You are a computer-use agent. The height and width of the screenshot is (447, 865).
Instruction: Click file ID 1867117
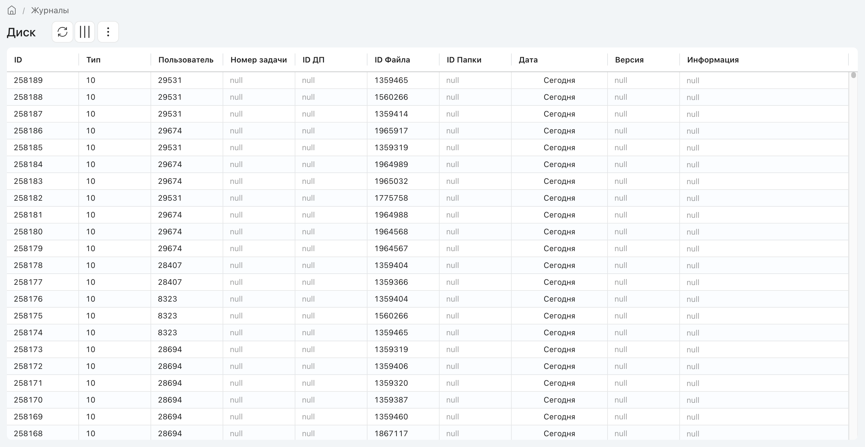tap(391, 433)
